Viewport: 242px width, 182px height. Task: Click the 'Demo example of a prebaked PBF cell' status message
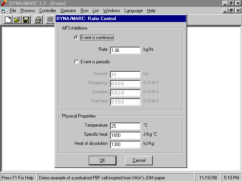point(102,178)
